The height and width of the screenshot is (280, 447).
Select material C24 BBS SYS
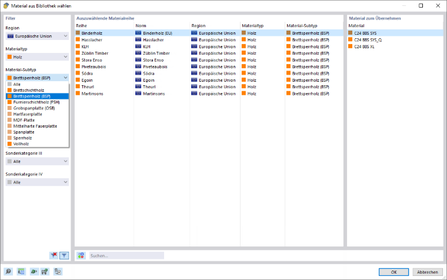tap(395, 33)
